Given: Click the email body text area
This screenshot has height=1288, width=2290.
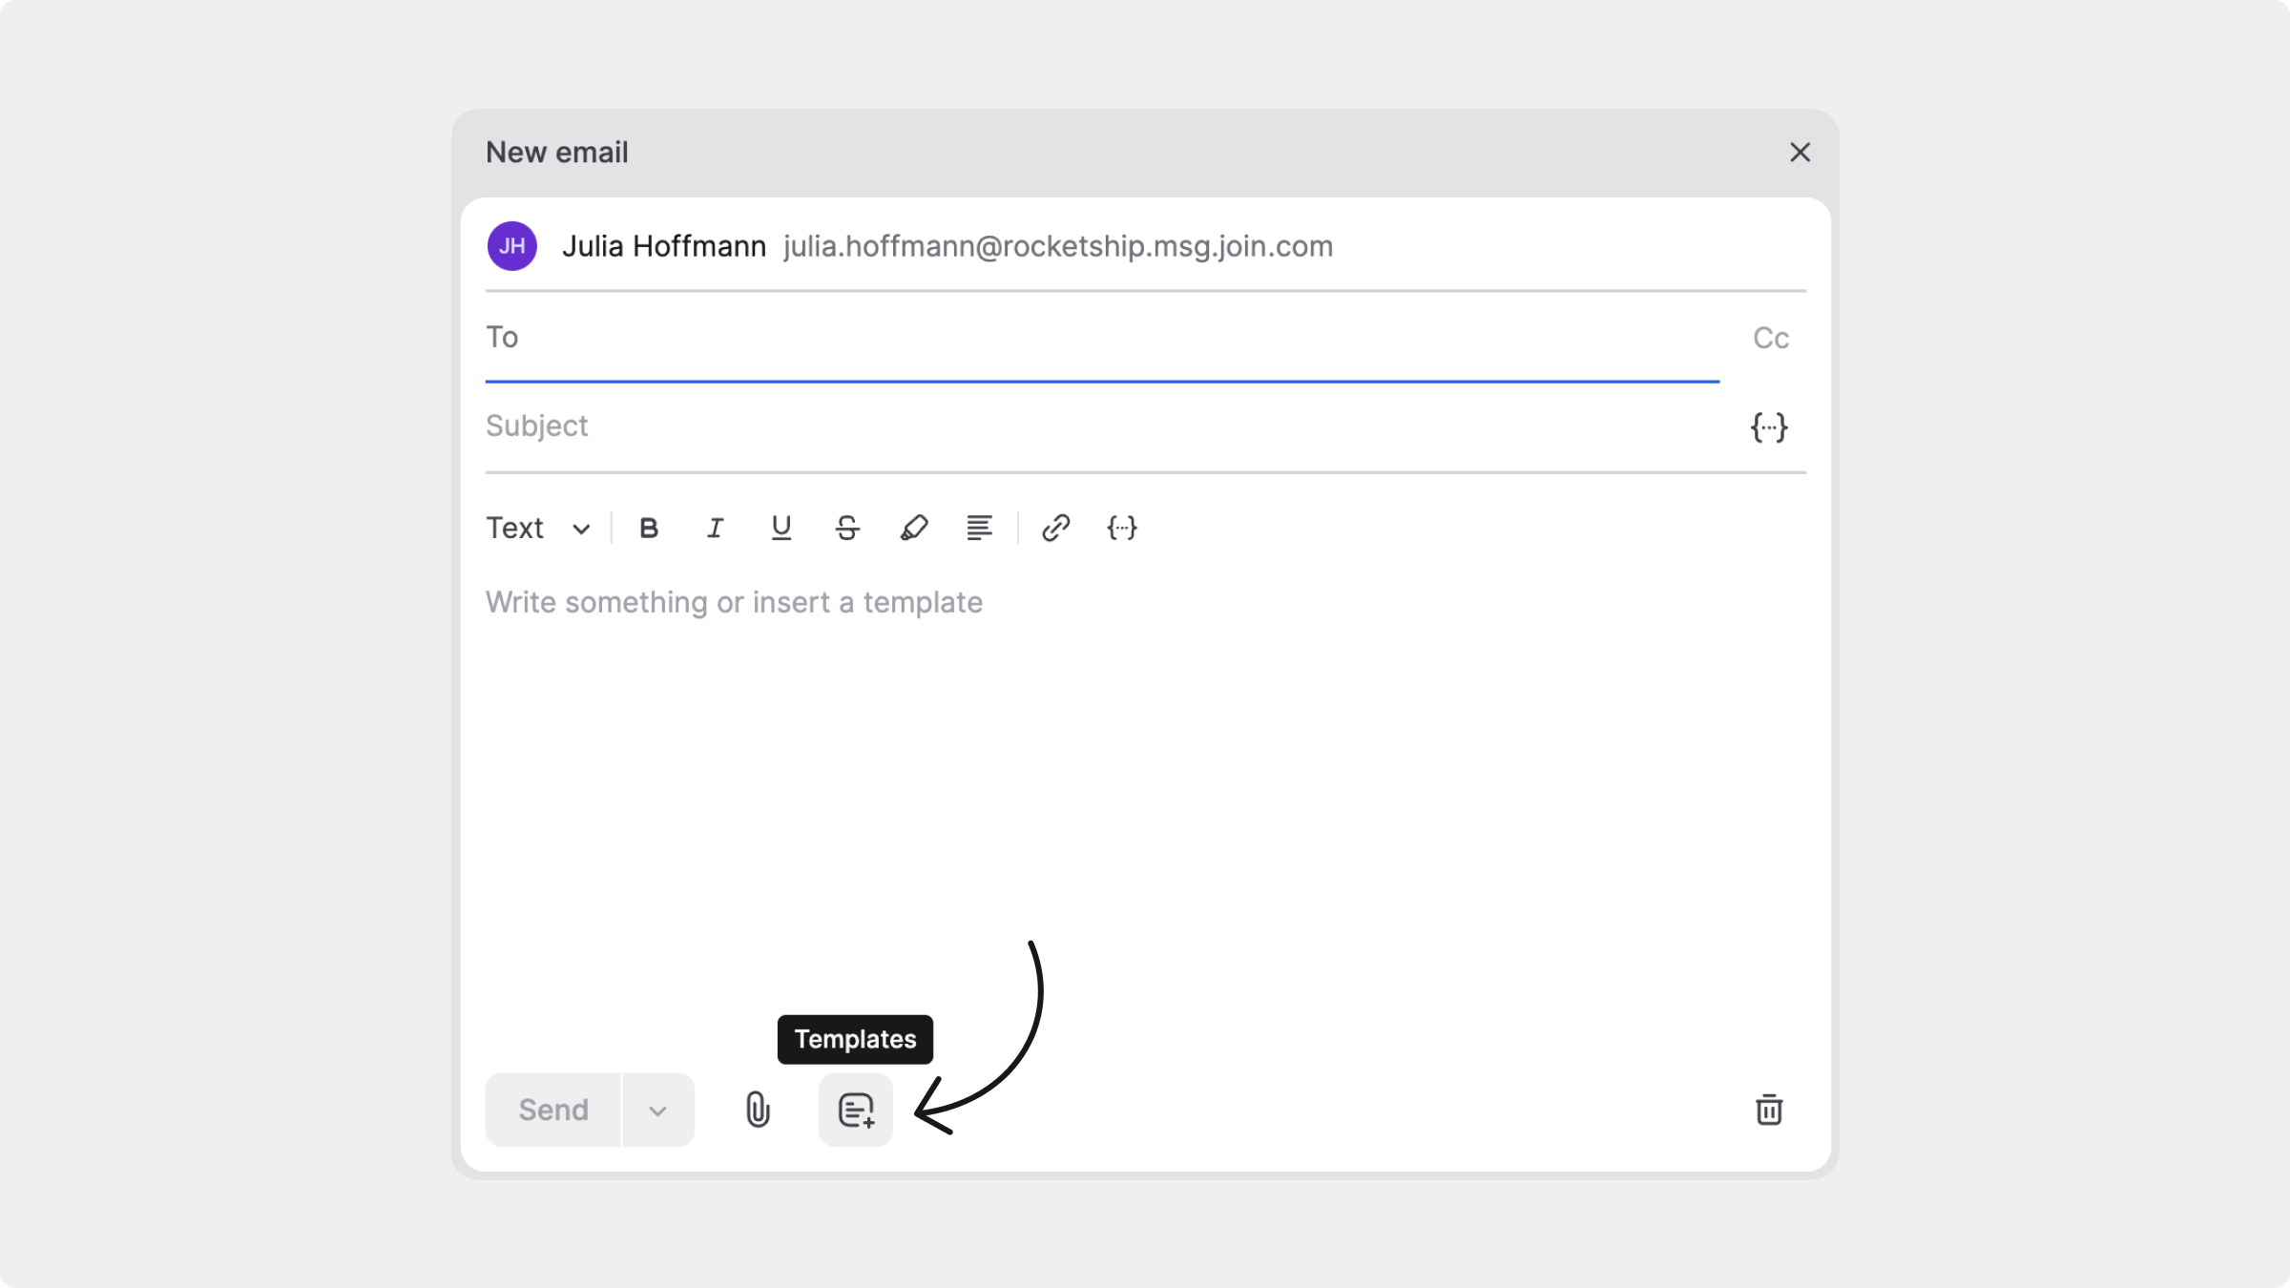Looking at the screenshot, I should pyautogui.click(x=1145, y=763).
